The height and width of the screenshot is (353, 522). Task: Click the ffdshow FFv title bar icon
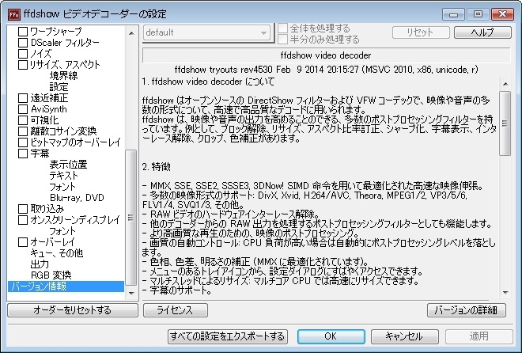[14, 14]
